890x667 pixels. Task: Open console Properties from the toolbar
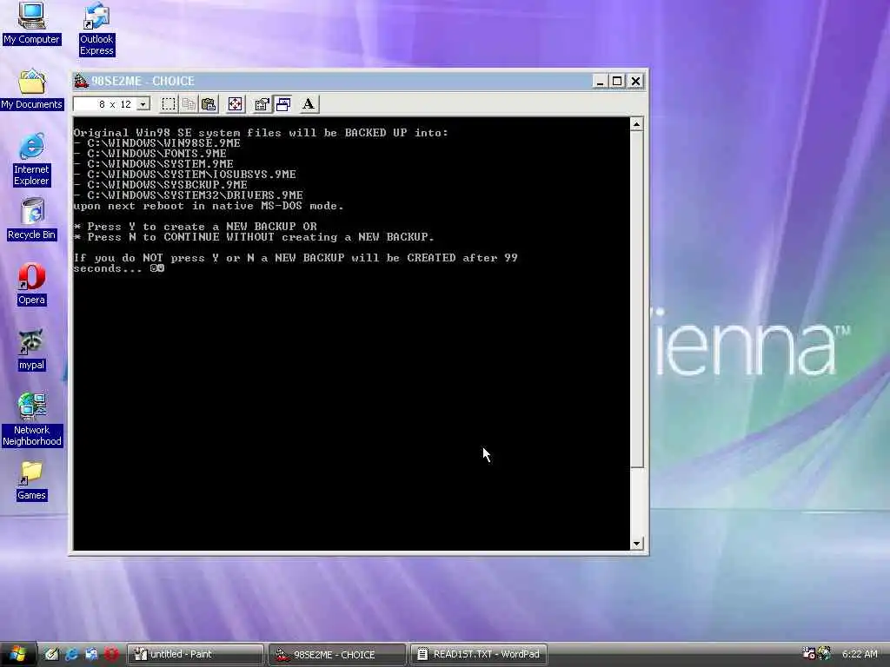coord(262,104)
